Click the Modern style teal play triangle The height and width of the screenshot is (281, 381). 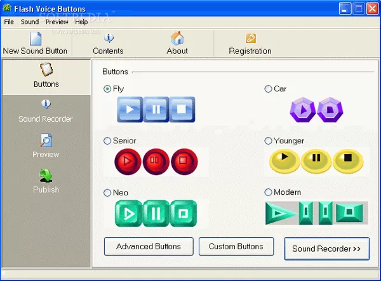(281, 213)
